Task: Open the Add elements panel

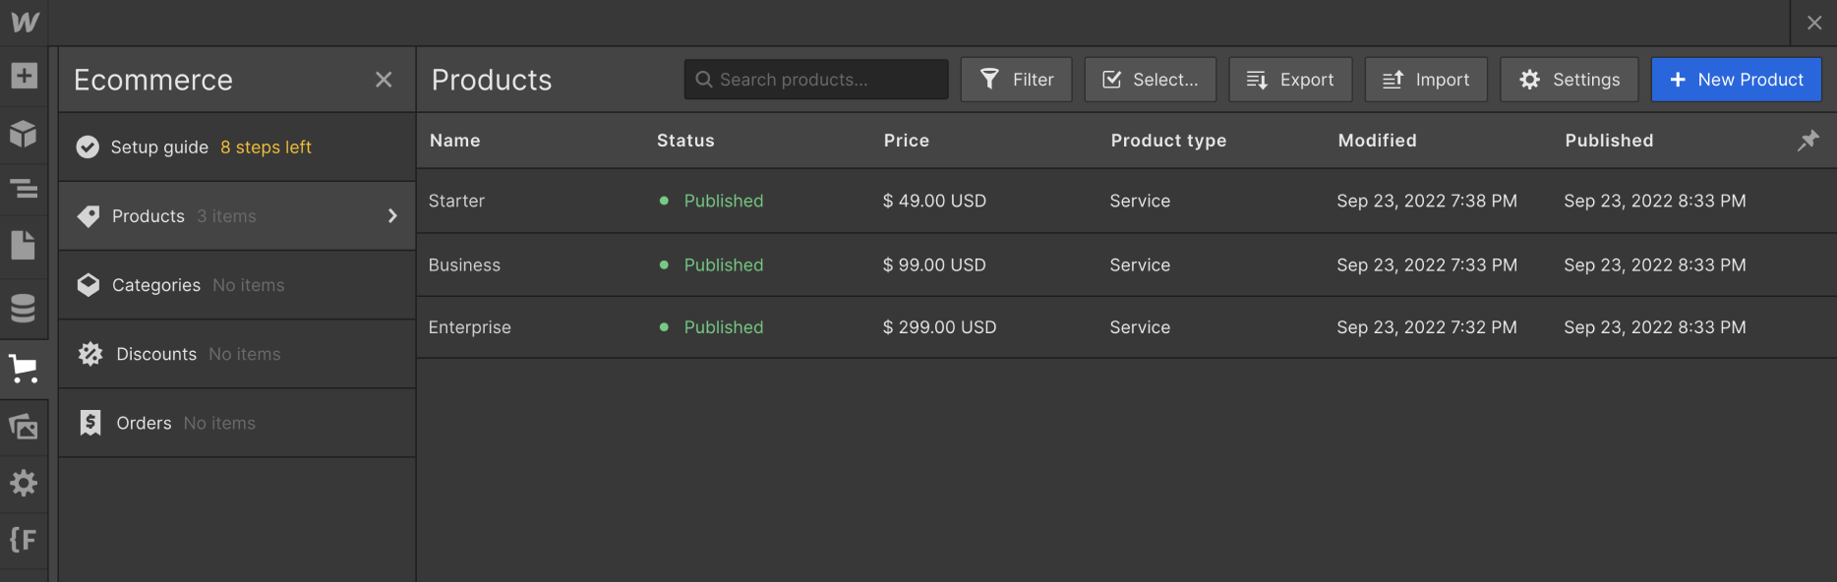Action: (x=24, y=76)
